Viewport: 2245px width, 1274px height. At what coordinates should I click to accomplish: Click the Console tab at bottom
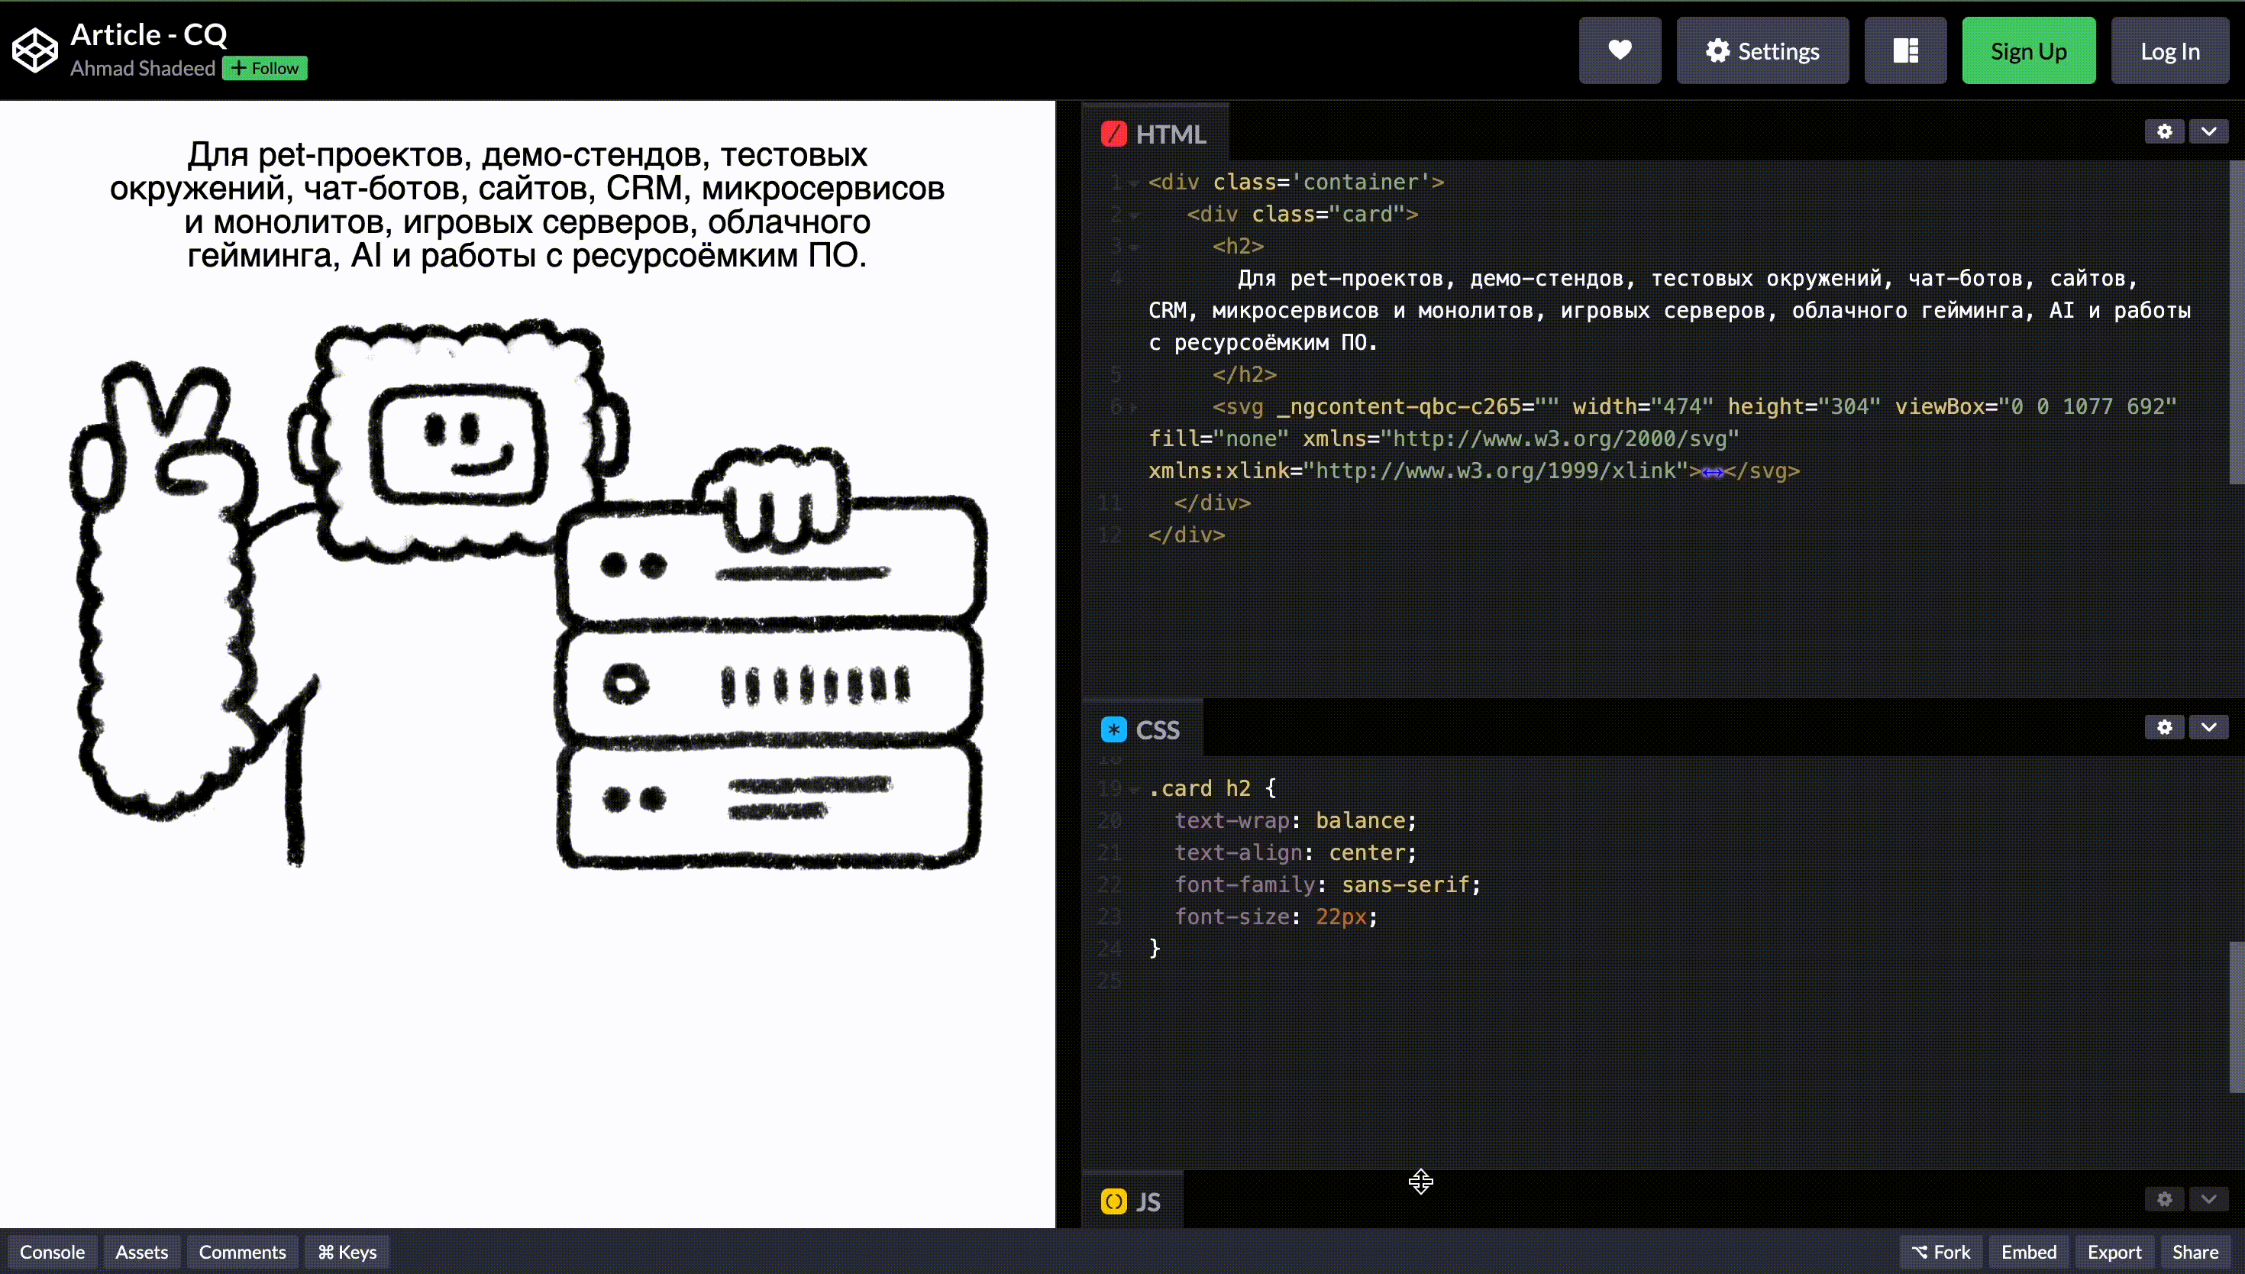(53, 1251)
